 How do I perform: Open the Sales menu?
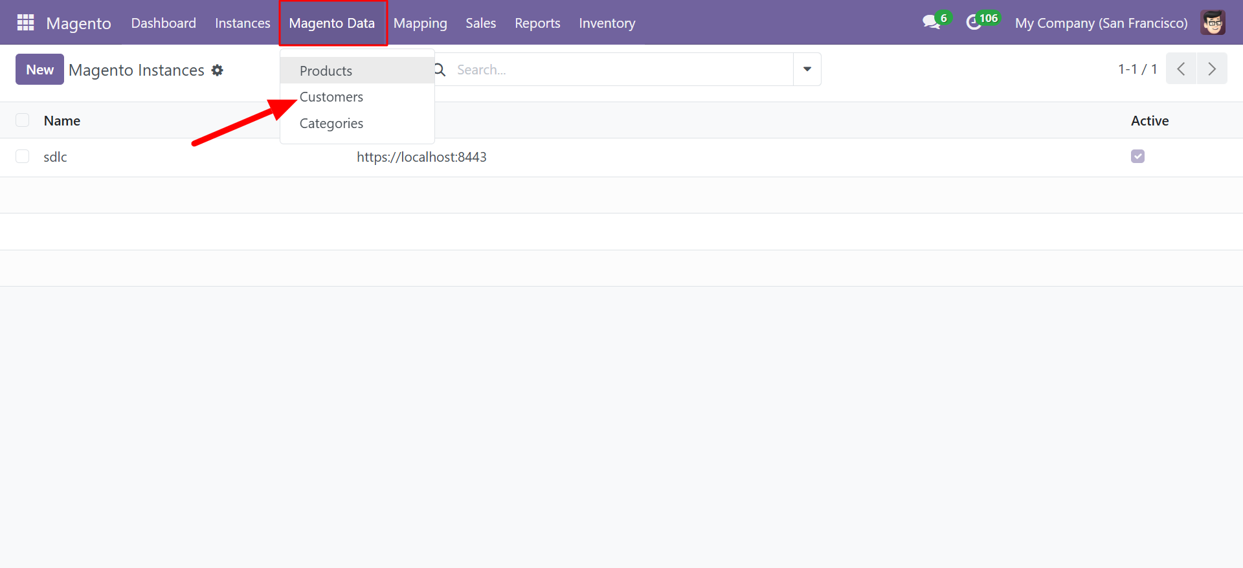click(481, 23)
